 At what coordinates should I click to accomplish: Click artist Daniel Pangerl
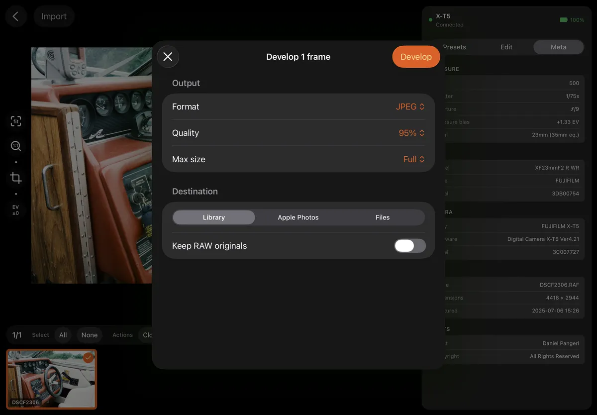[x=561, y=343]
